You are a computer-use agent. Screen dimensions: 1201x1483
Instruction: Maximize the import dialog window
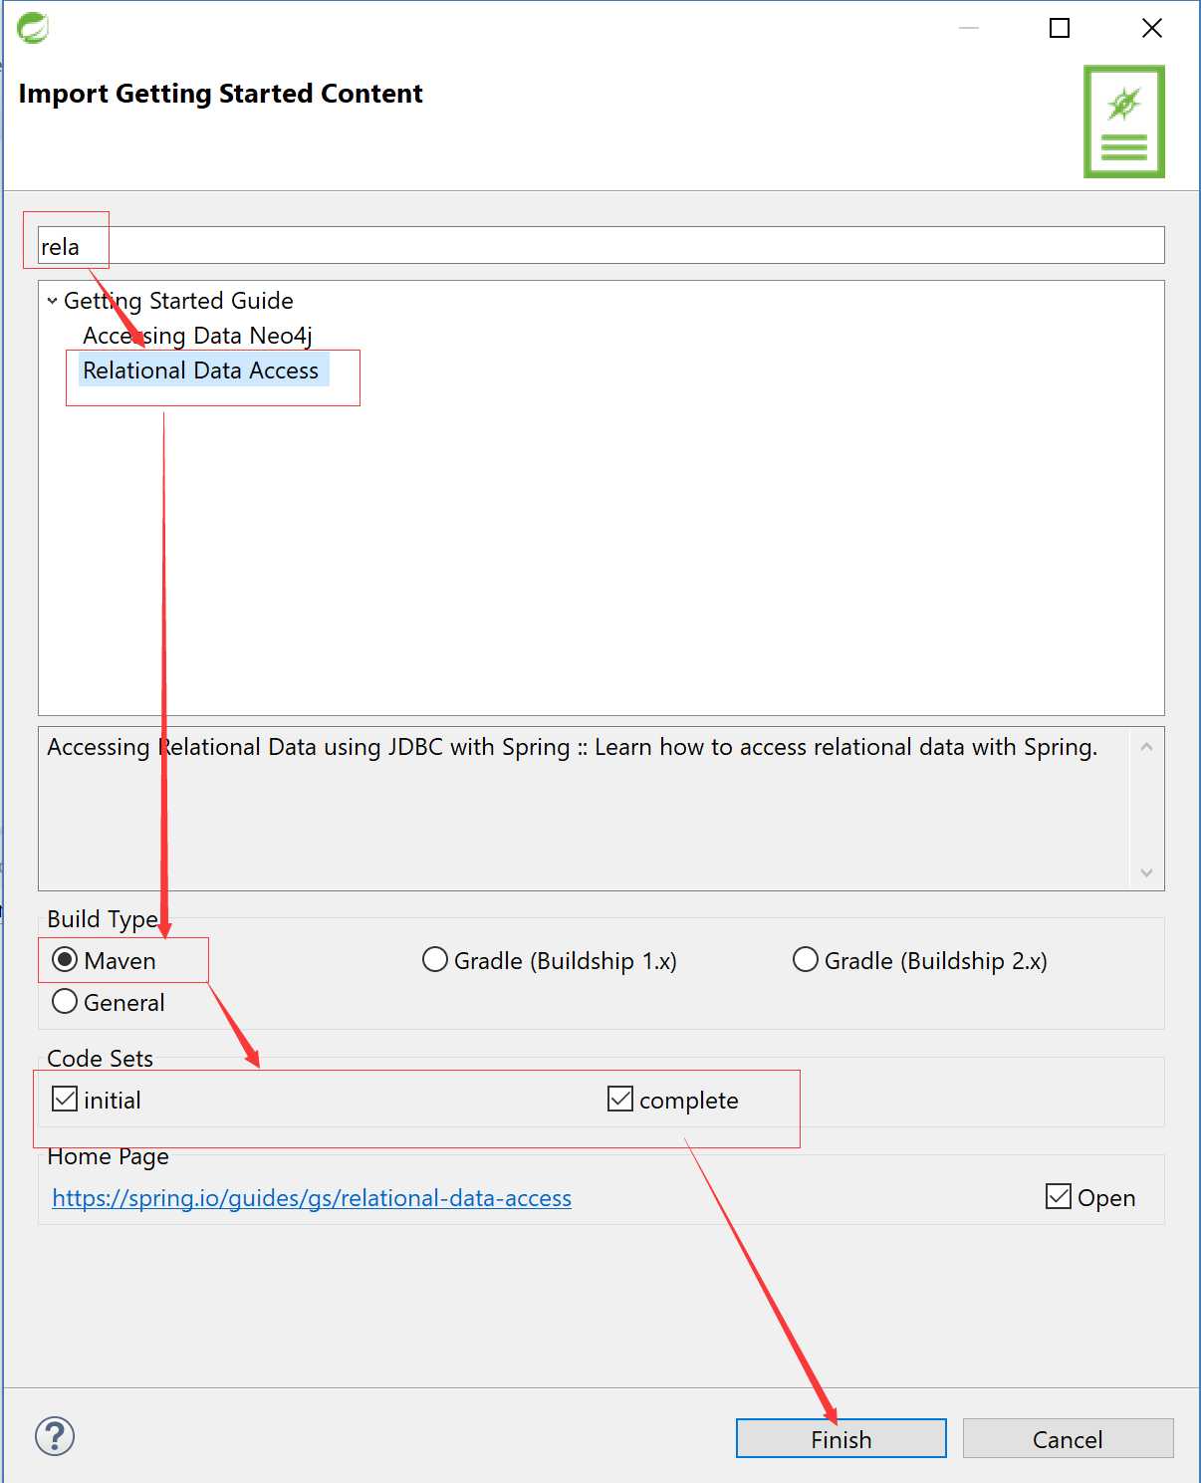(x=1060, y=28)
